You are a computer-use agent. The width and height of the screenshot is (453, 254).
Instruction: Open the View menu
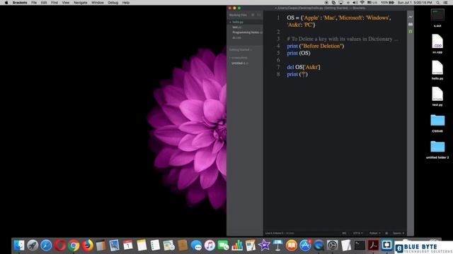(x=66, y=3)
